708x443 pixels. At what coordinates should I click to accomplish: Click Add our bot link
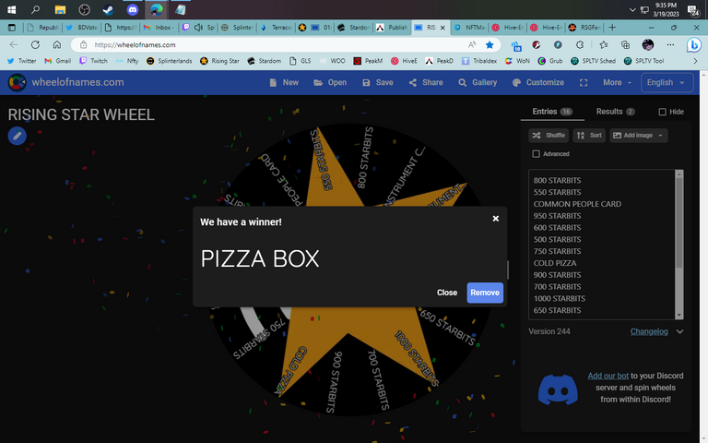[x=608, y=376]
